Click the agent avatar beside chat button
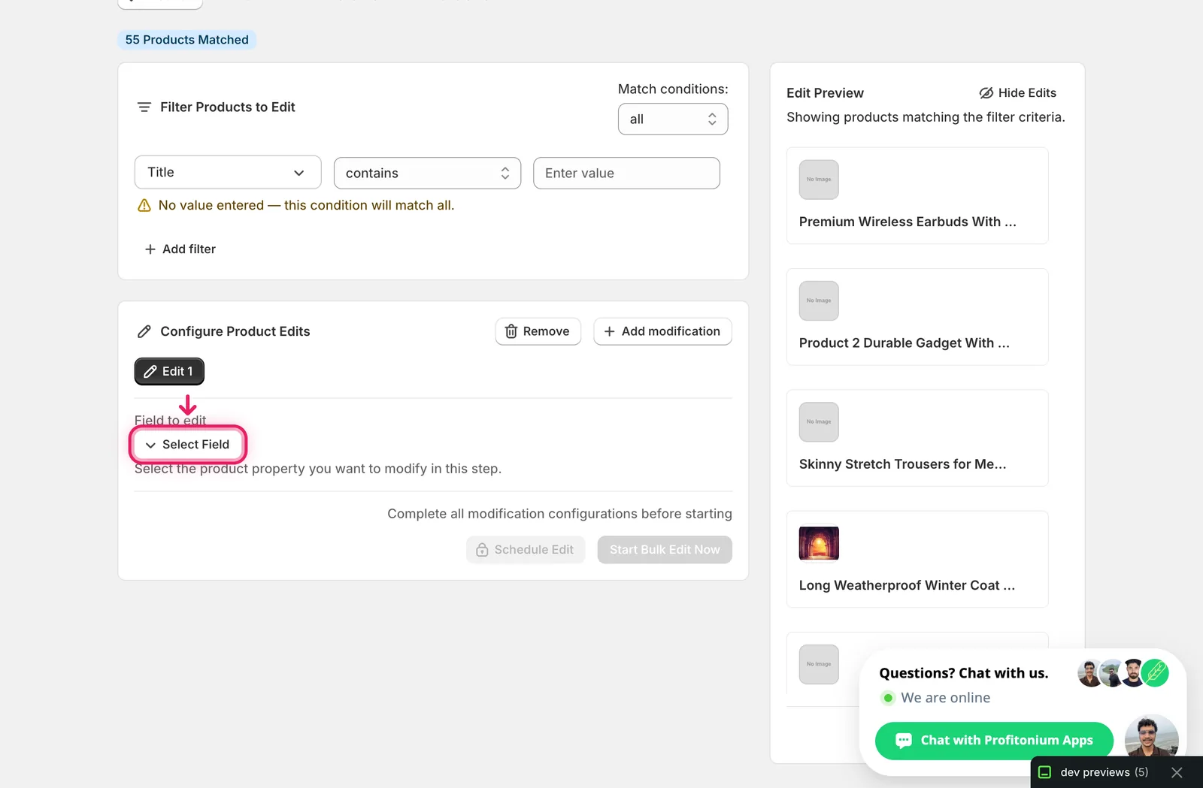Viewport: 1203px width, 788px height. coord(1151,738)
